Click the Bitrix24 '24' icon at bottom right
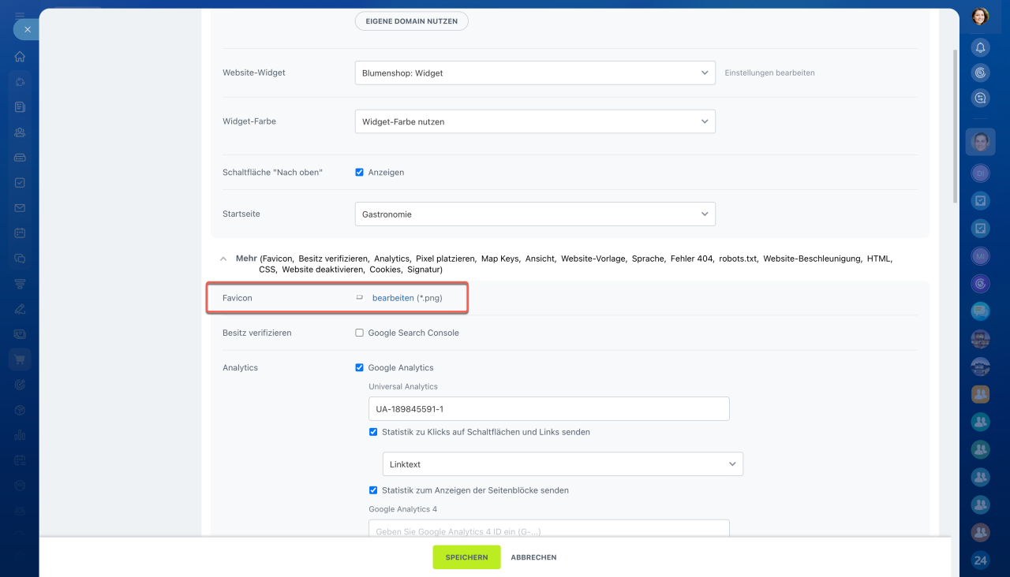 [x=980, y=560]
